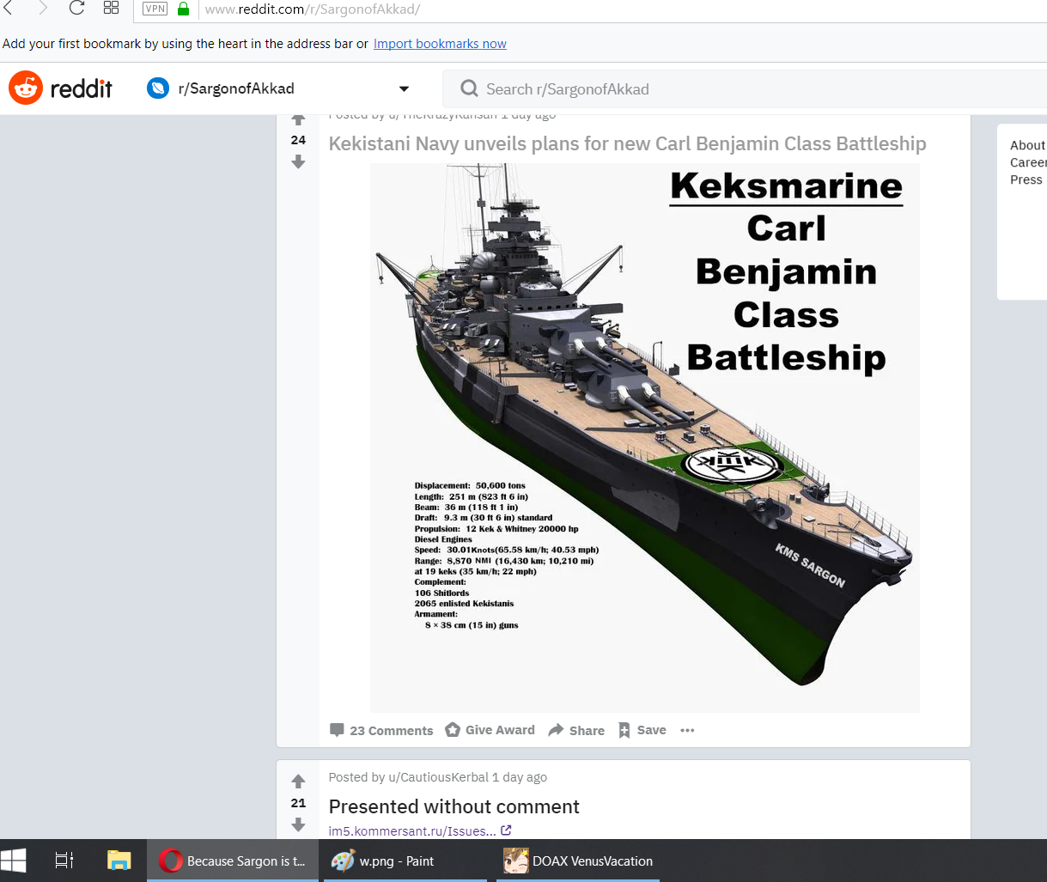Switch to the w.png Paint window
Image resolution: width=1047 pixels, height=882 pixels.
405,861
